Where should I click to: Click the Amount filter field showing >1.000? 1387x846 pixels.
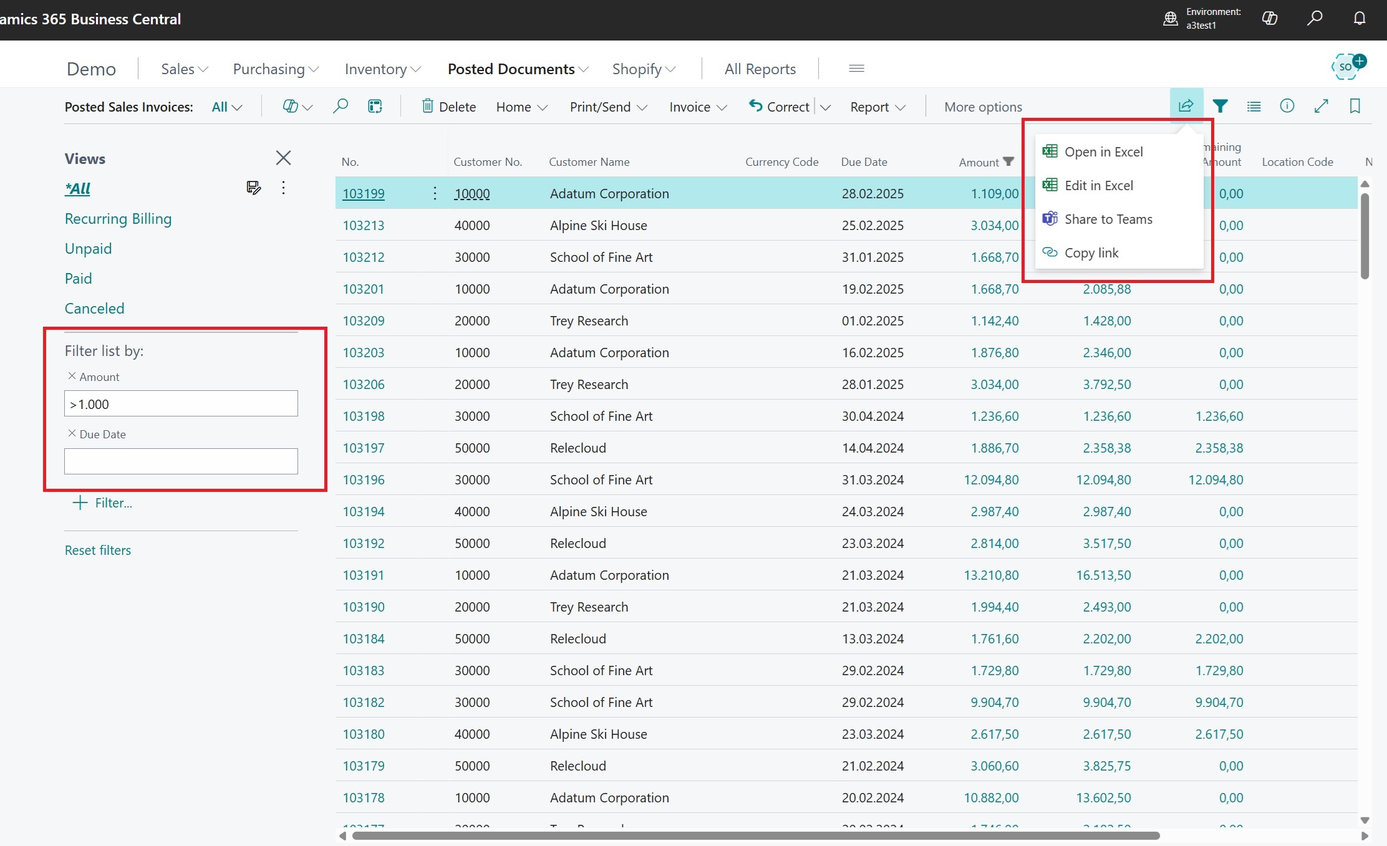[181, 403]
